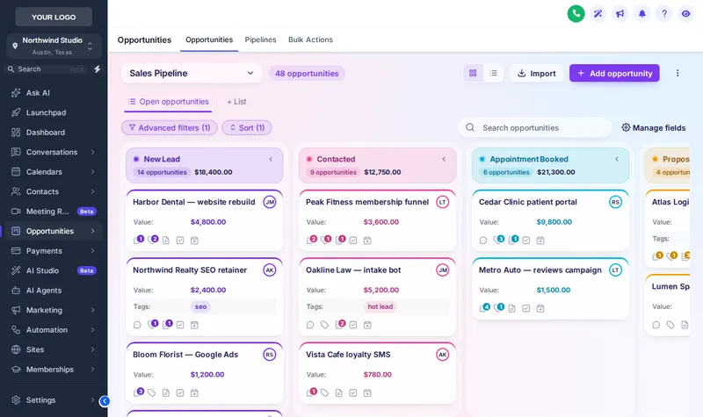Toggle task checkbox on Peak Fitness card
This screenshot has width=703, height=417.
(x=353, y=241)
